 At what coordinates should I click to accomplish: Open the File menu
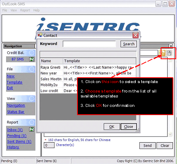5,10
